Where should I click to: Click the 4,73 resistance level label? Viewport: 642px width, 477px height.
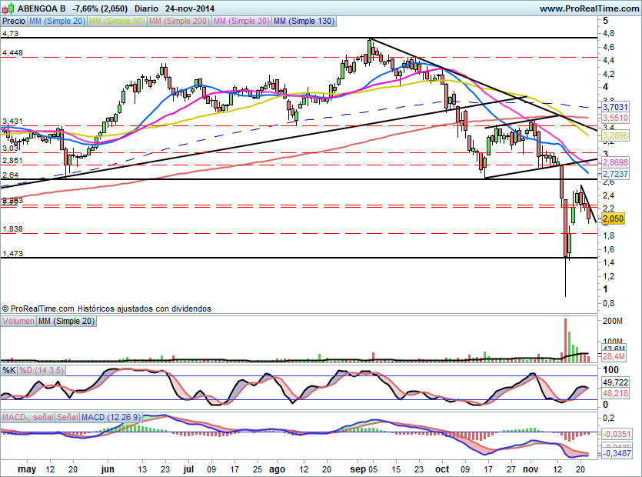point(10,34)
